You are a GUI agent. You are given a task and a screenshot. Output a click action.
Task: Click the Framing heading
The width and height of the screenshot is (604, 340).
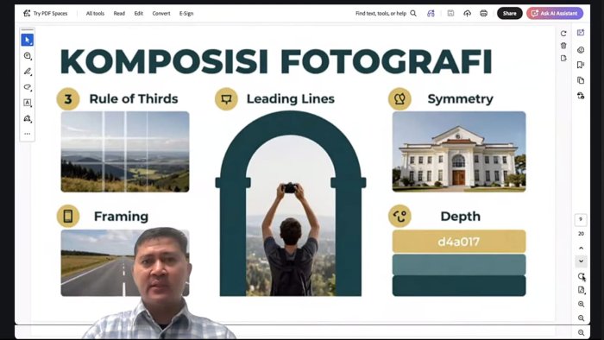[x=121, y=217]
